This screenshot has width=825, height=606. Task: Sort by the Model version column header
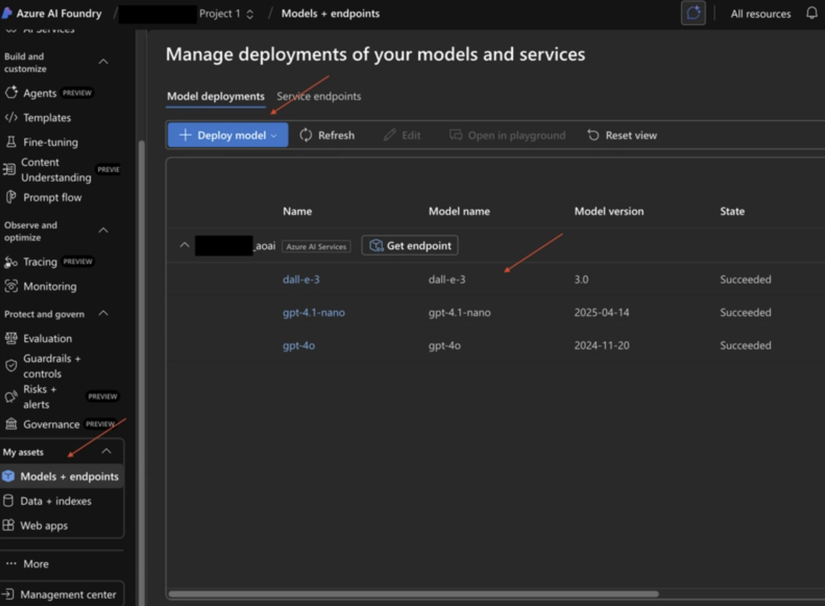click(x=609, y=211)
